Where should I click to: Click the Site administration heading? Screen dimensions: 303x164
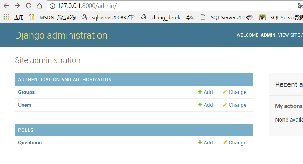(x=48, y=60)
